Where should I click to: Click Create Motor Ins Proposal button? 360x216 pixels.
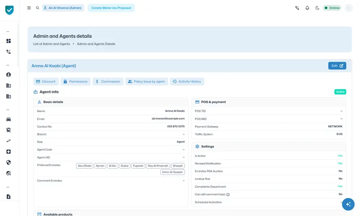(111, 8)
